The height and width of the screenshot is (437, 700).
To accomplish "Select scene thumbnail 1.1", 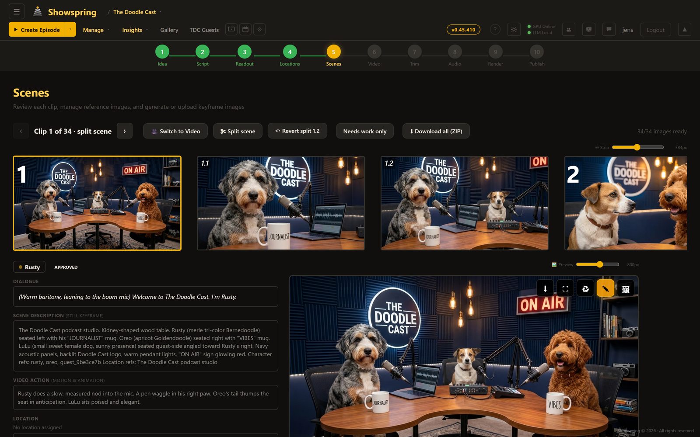I will tap(281, 203).
